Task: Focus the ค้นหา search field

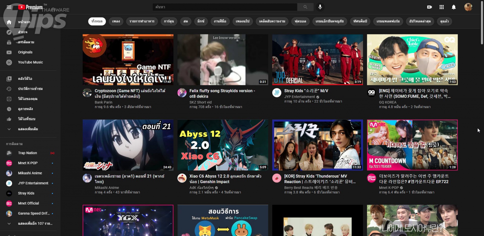Action: [x=225, y=7]
